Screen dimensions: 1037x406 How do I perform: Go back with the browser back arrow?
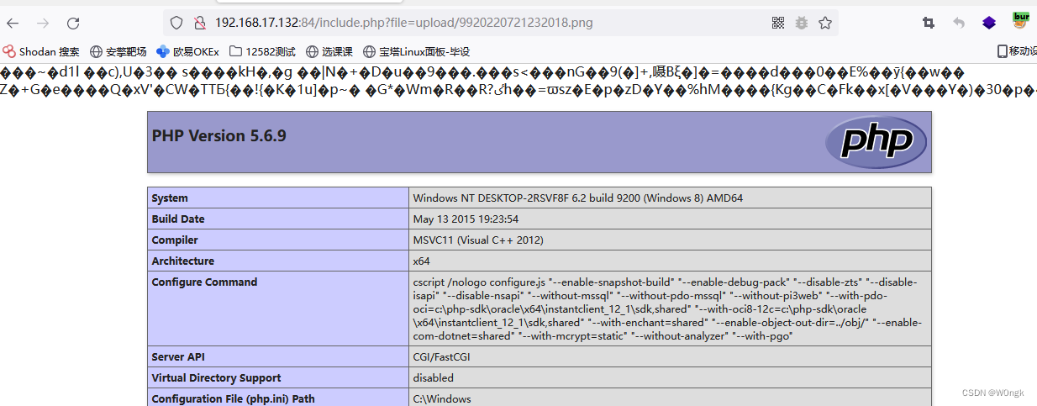pyautogui.click(x=13, y=24)
